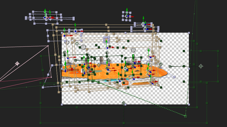Click the hollow square handle starting the right dotted path
Image resolution: width=227 pixels, height=127 pixels.
170,67
